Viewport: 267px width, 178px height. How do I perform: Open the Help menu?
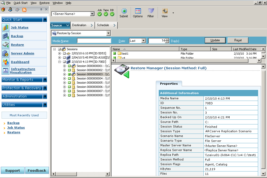pos(69,3)
